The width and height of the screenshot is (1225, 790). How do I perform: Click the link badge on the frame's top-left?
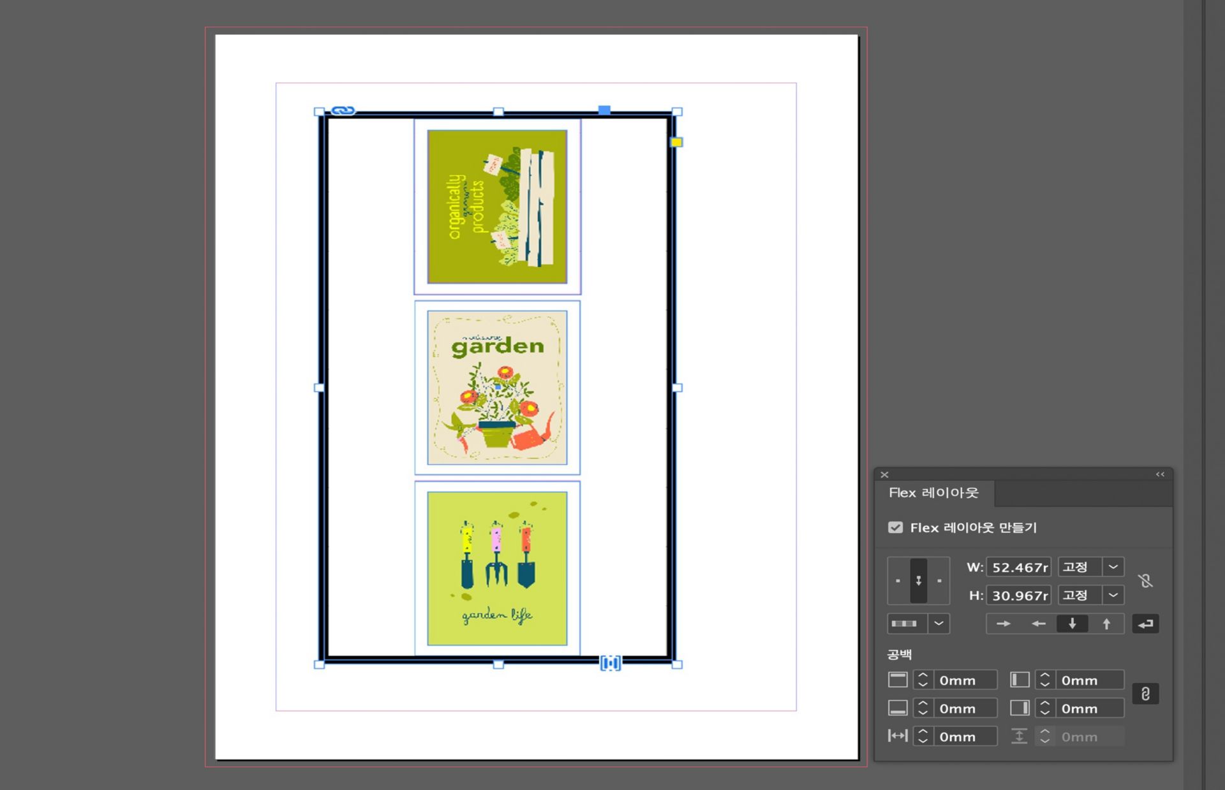(343, 110)
